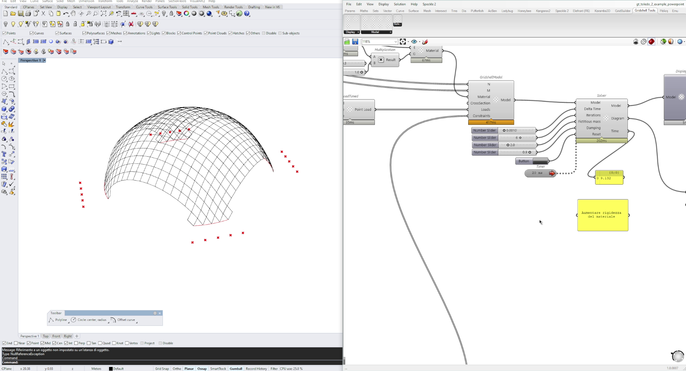Select the Pan hand tool
Viewport: 686px width, 371px height.
[73, 14]
